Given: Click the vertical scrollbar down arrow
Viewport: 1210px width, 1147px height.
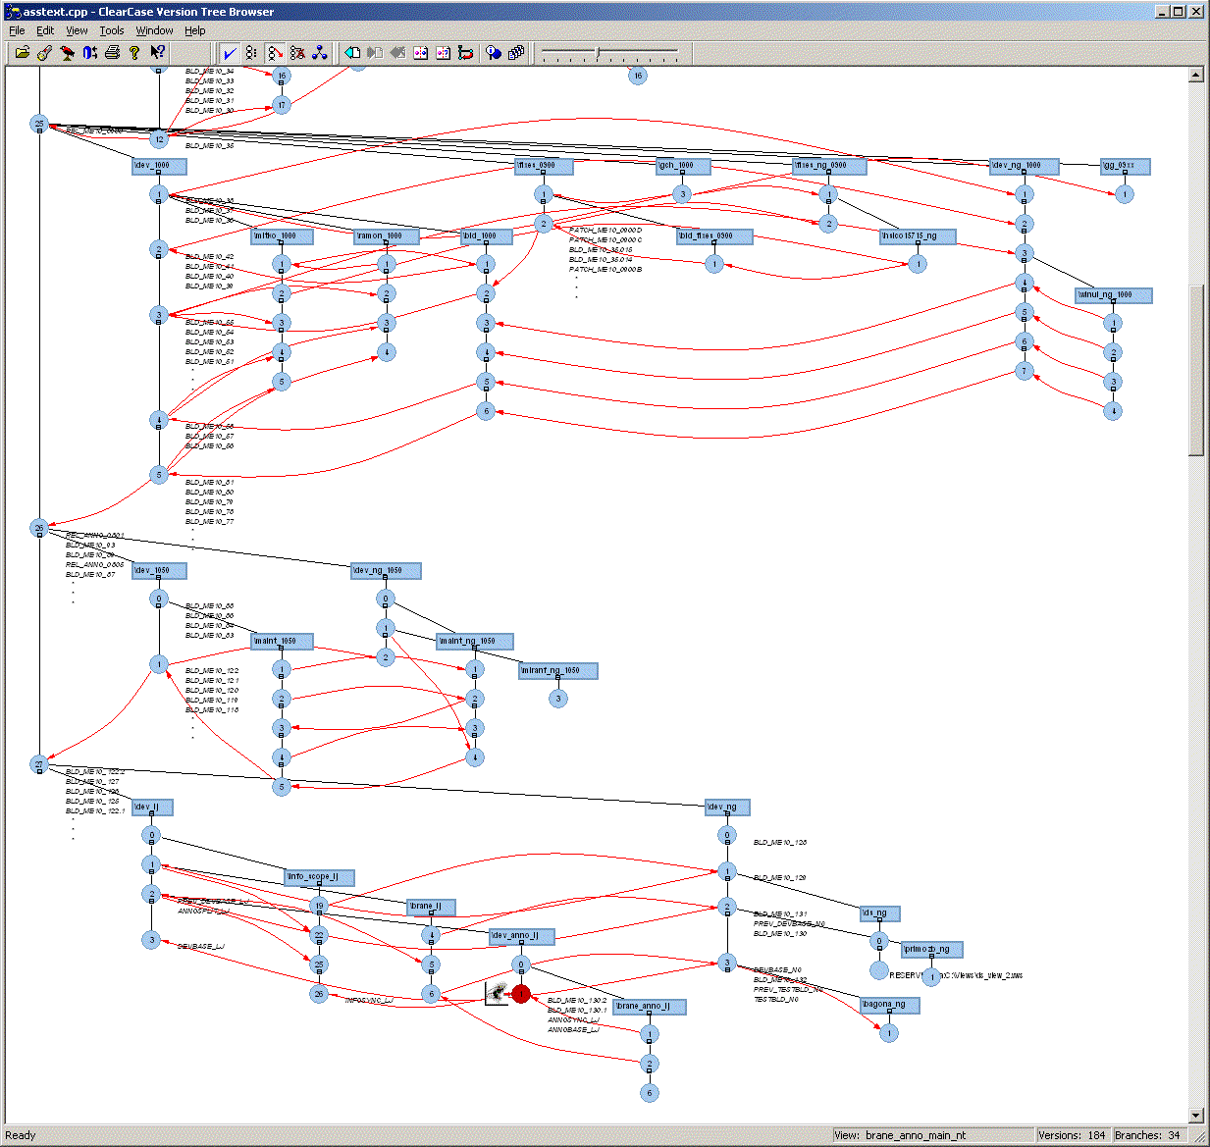Looking at the screenshot, I should tap(1196, 1116).
